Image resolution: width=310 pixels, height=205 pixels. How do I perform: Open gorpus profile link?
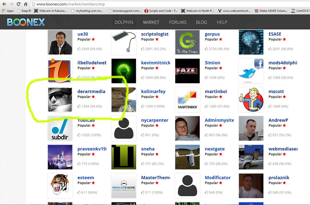pyautogui.click(x=212, y=34)
